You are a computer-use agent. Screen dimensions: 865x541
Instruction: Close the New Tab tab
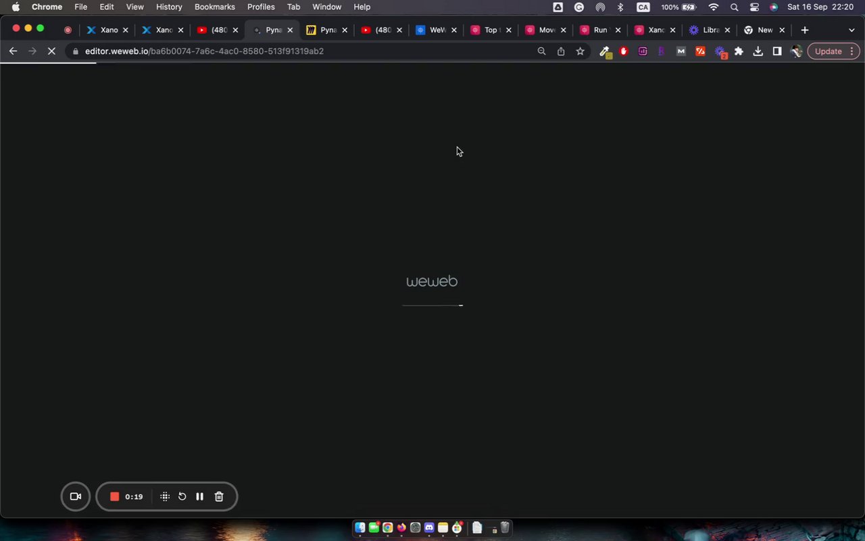point(782,30)
